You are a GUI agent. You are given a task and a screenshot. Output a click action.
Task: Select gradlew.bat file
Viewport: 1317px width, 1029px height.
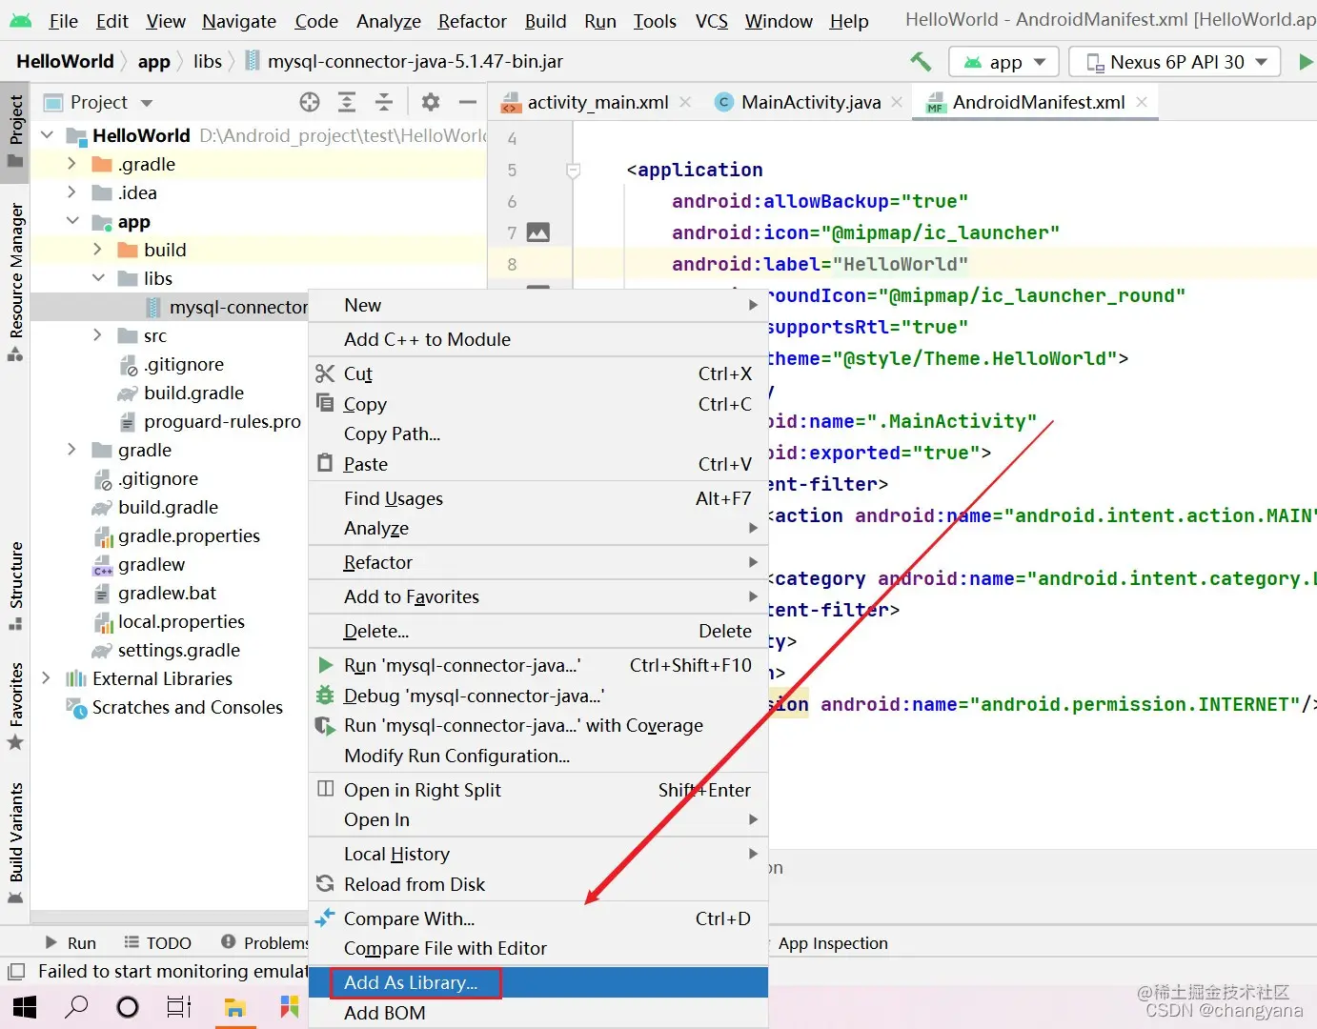[x=167, y=593]
